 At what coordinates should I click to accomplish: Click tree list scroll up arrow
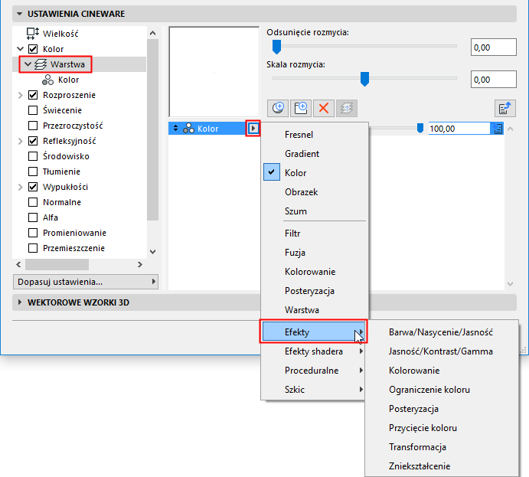[153, 33]
